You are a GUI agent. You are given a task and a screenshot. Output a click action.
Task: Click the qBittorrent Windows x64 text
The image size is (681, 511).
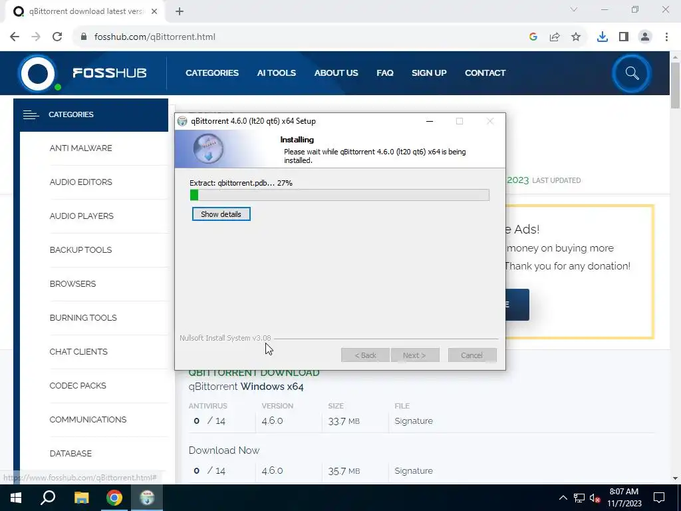tap(246, 387)
